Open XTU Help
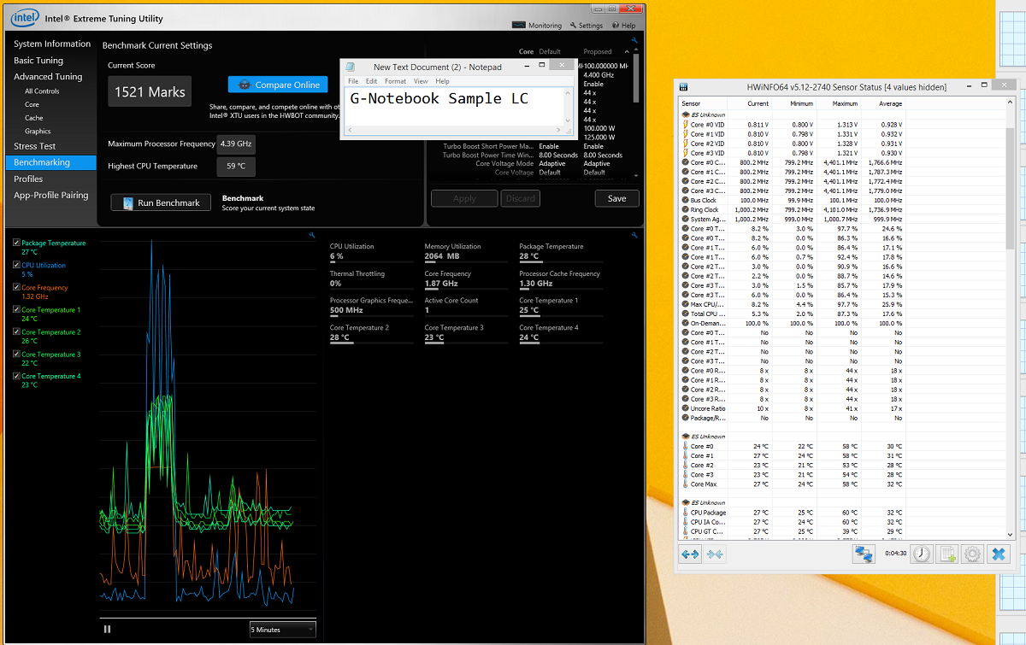1026x645 pixels. coord(622,26)
